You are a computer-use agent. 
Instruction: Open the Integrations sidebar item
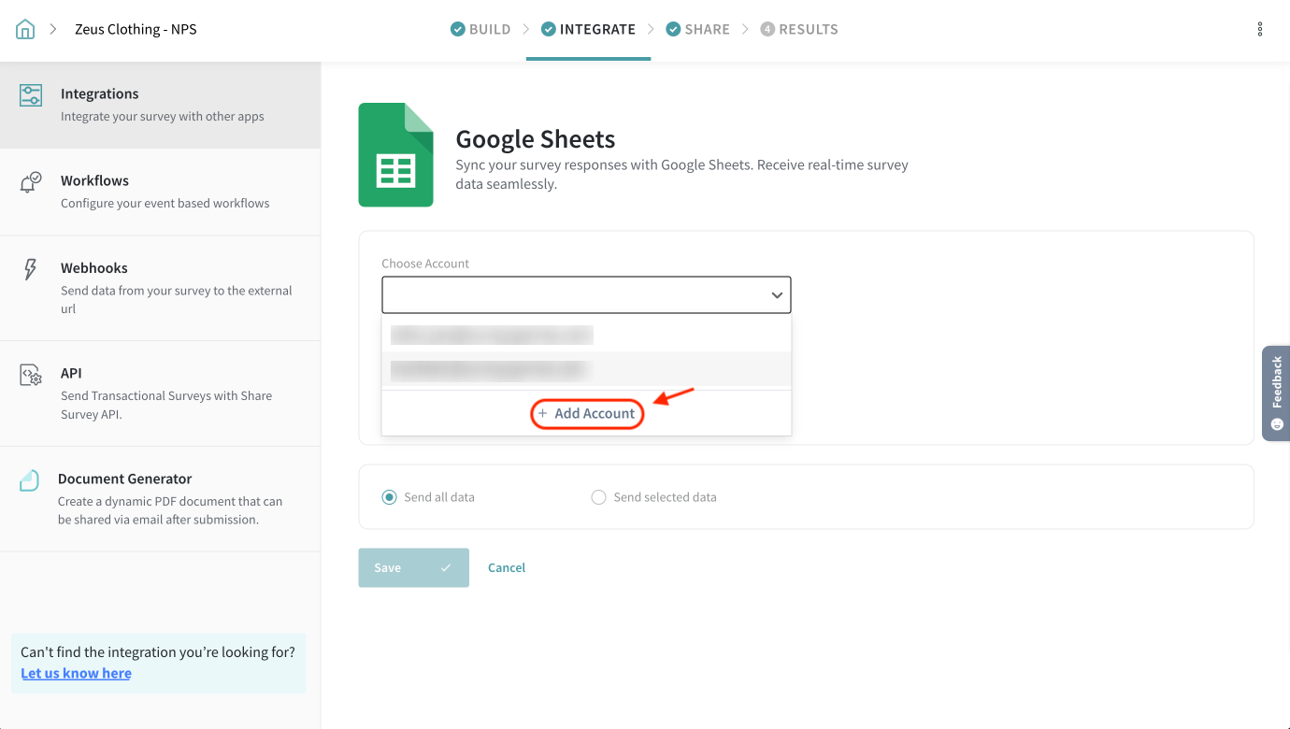click(x=160, y=105)
